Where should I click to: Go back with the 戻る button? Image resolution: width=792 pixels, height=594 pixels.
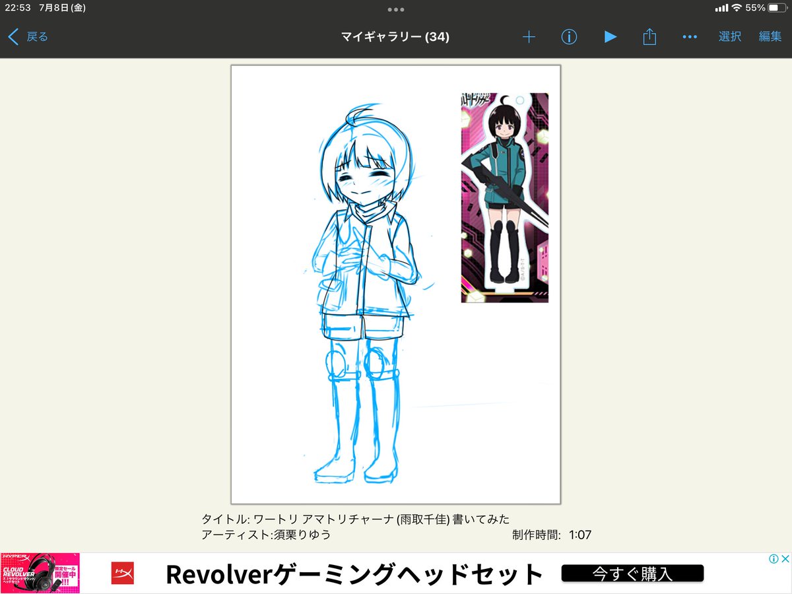pos(28,37)
